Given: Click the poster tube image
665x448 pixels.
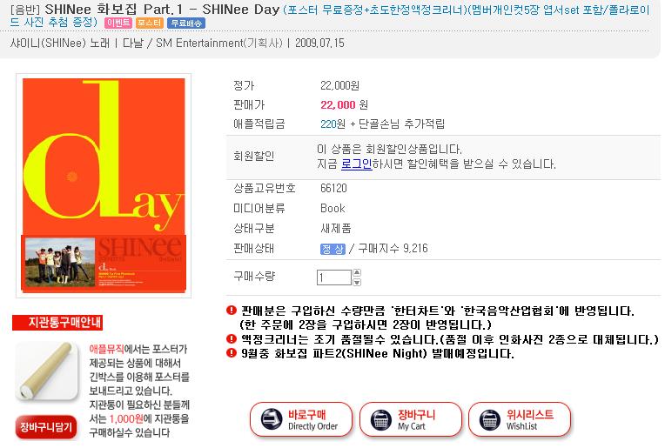Looking at the screenshot, I should click(x=47, y=371).
